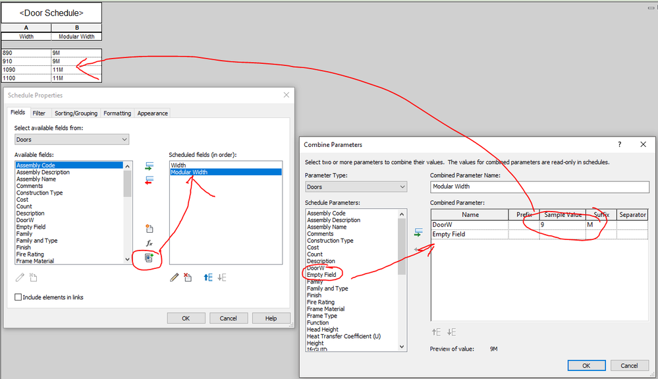658x379 pixels.
Task: Select Width in Scheduled fields list
Action: [226, 165]
